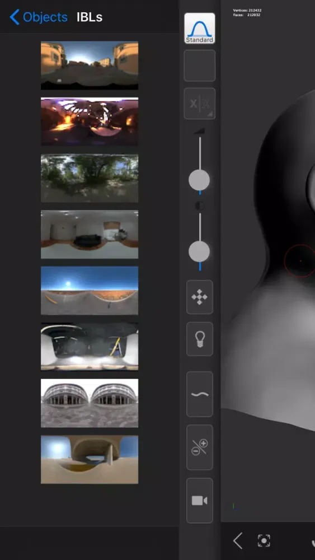Click the IBLs panel title
The width and height of the screenshot is (315, 560).
coord(90,17)
